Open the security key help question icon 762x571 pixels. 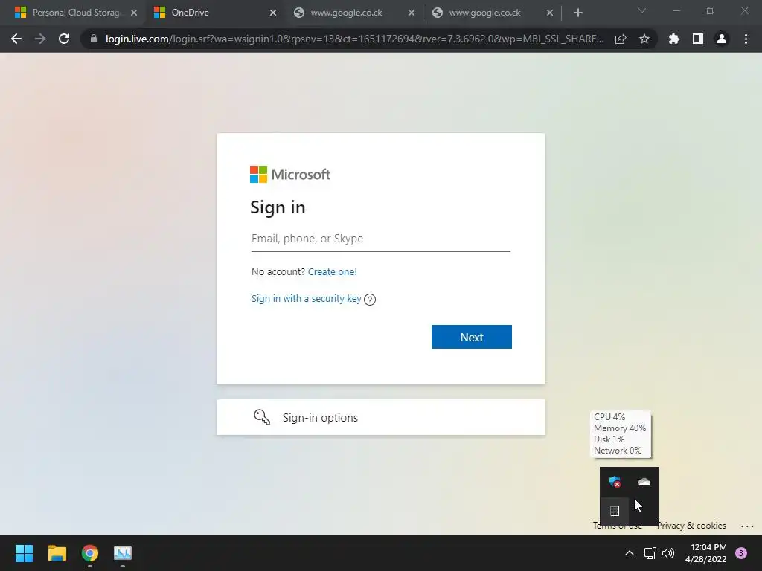point(370,300)
